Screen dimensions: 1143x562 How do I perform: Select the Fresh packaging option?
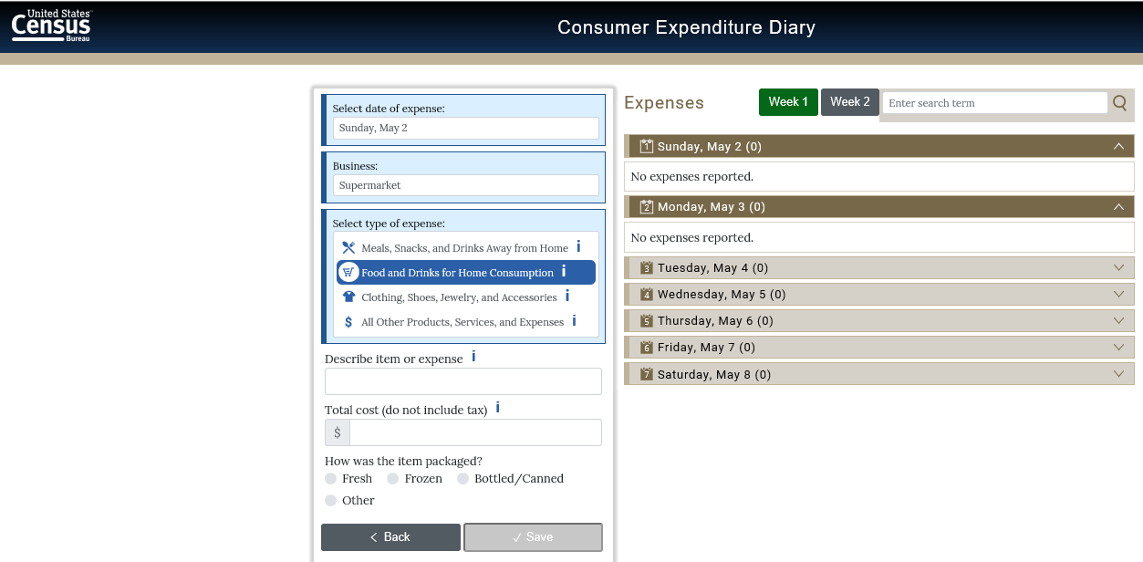tap(331, 479)
